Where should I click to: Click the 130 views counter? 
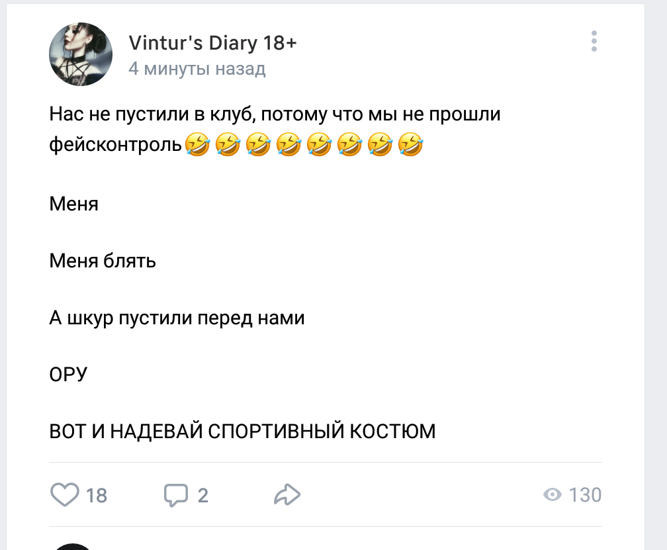585,495
